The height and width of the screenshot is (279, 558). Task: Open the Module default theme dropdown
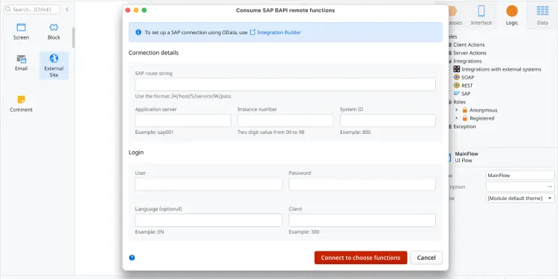tap(520, 198)
